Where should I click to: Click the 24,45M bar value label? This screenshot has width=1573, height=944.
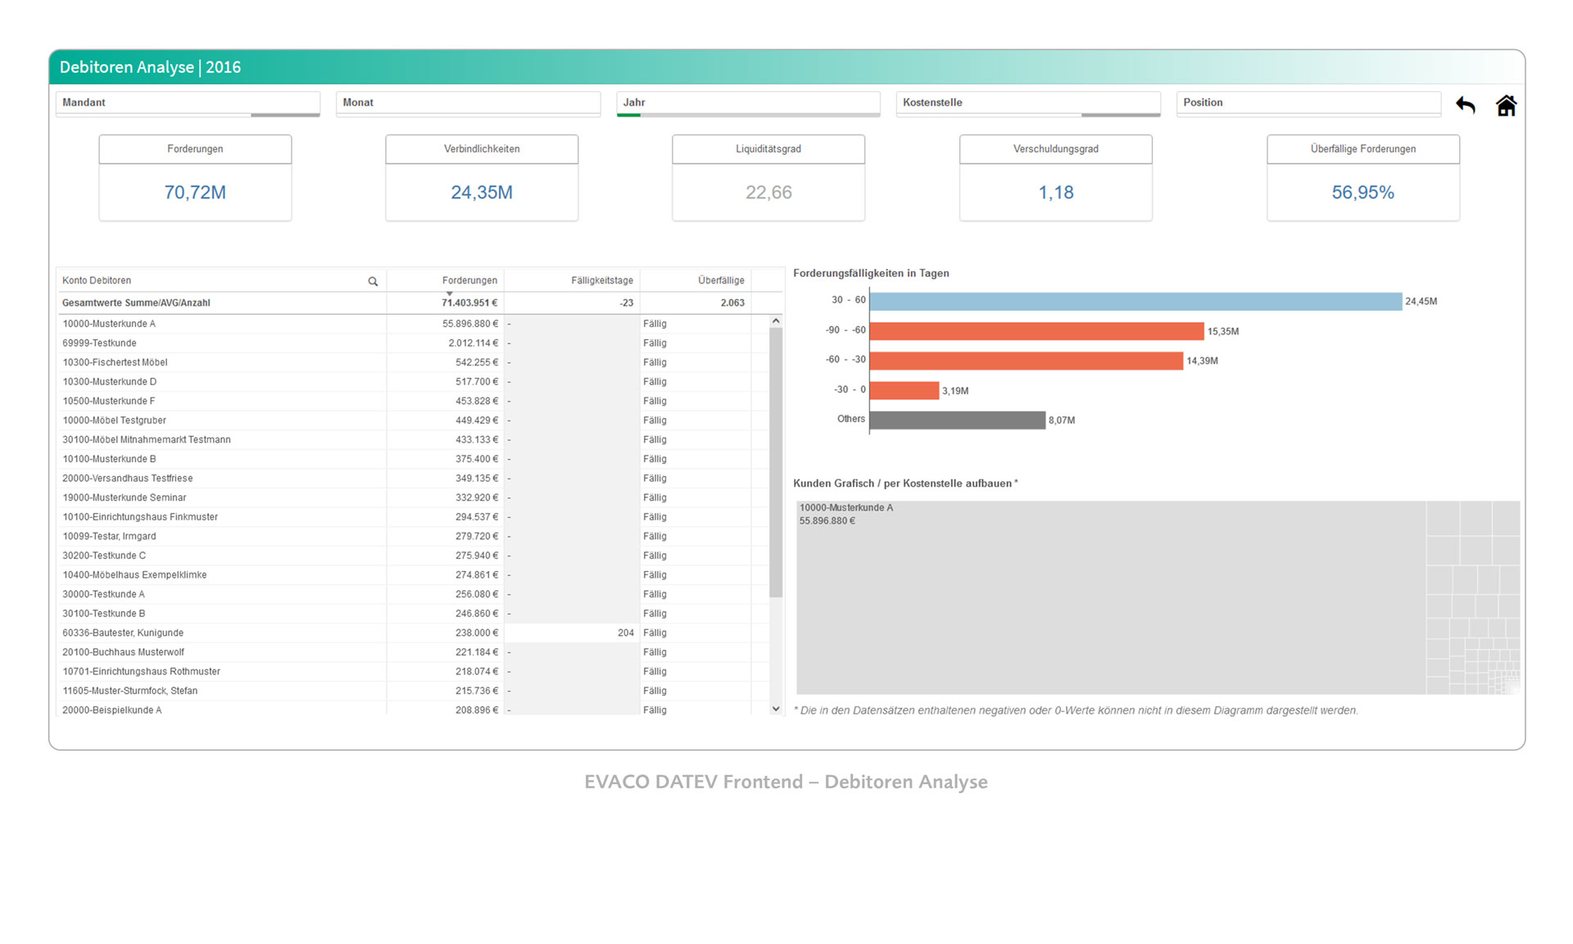coord(1421,302)
